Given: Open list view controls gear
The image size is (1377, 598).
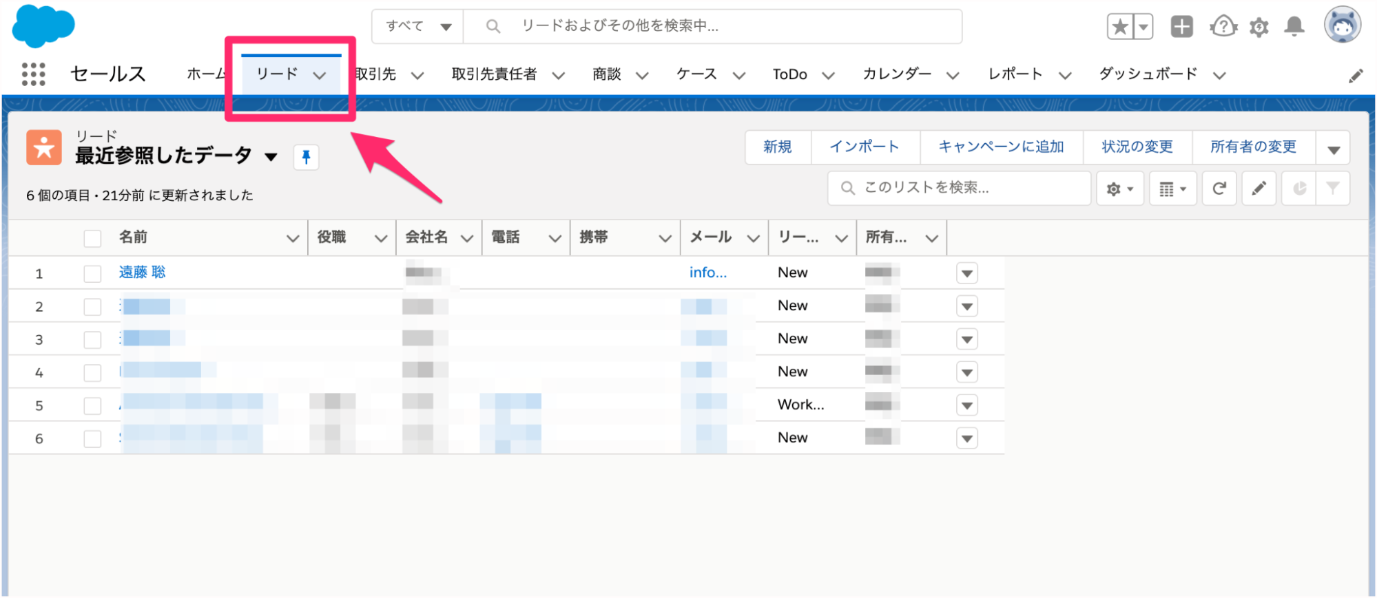Looking at the screenshot, I should (x=1119, y=189).
